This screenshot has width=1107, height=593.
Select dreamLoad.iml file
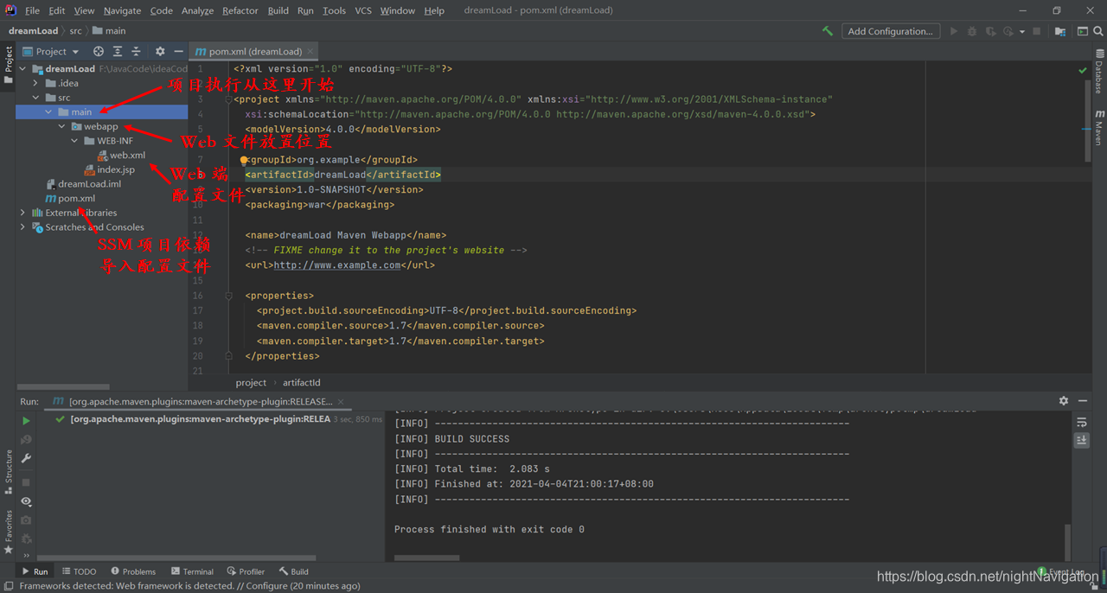pyautogui.click(x=83, y=184)
